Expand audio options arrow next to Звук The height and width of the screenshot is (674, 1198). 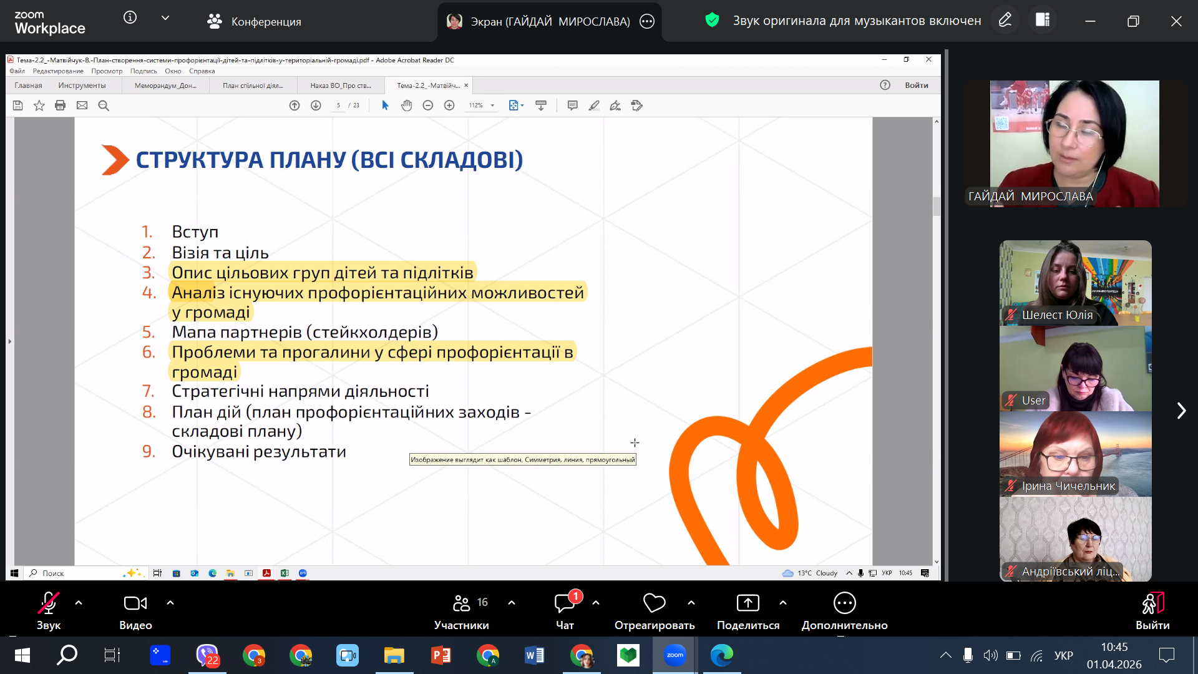click(x=79, y=603)
